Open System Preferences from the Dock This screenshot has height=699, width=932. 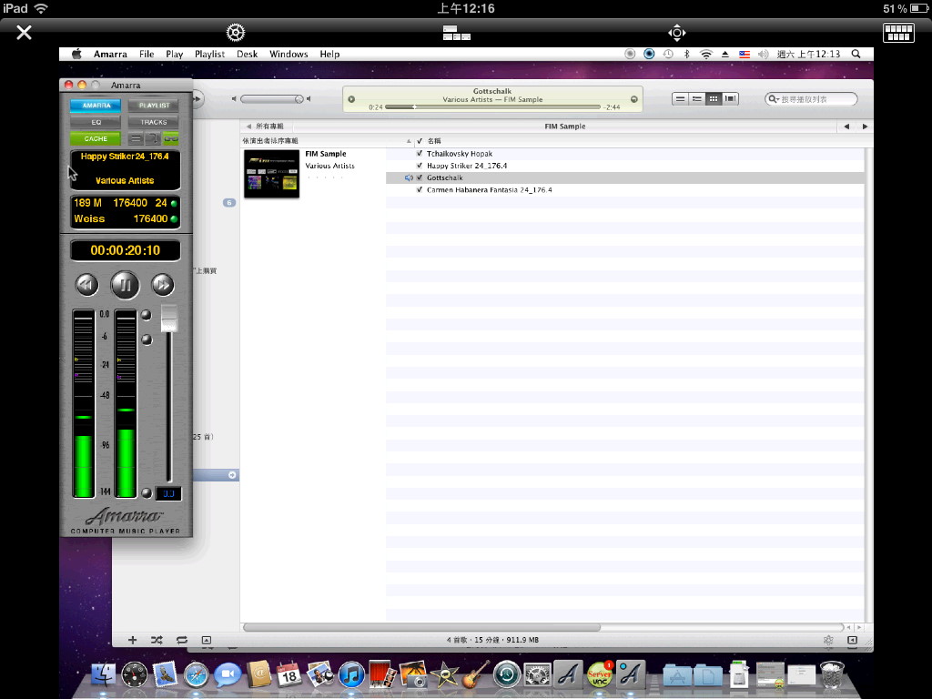(537, 674)
